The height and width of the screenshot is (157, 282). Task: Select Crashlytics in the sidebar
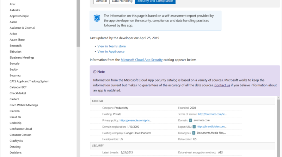click(16, 141)
